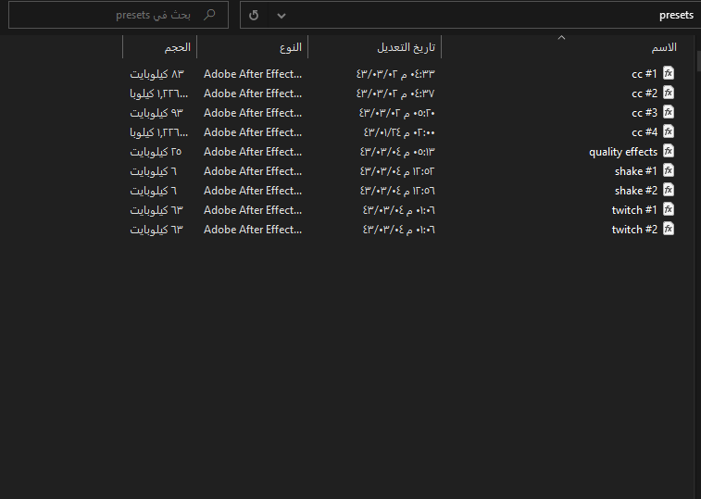Screen dimensions: 701x499
Task: Click the search magnifier icon
Action: [210, 15]
